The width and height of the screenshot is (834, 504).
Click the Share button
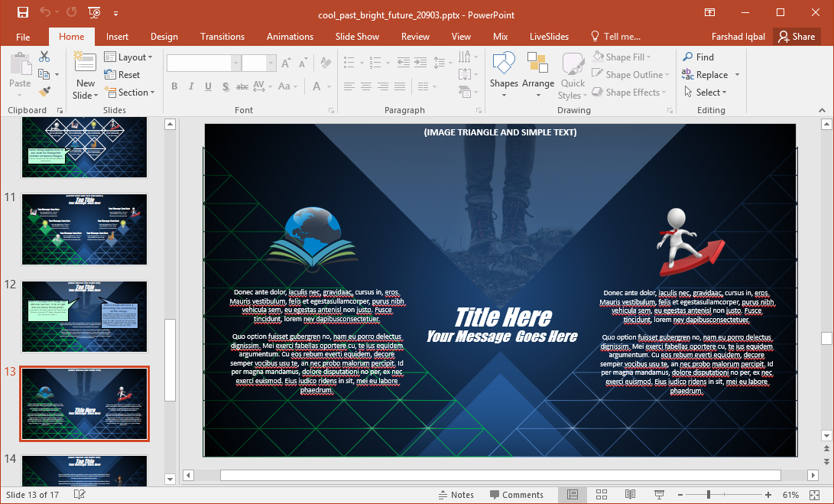(x=797, y=36)
